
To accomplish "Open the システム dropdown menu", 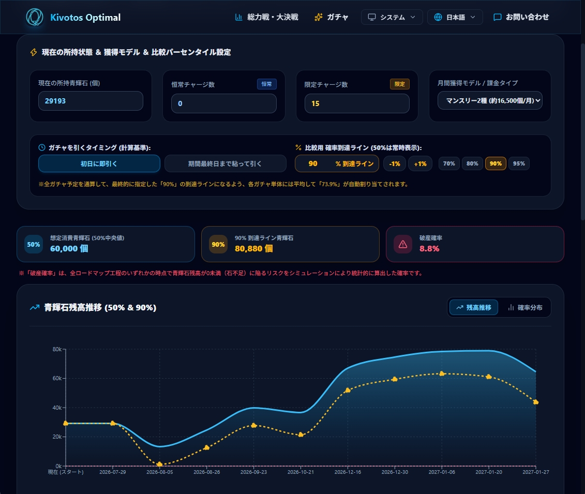I will pyautogui.click(x=392, y=17).
